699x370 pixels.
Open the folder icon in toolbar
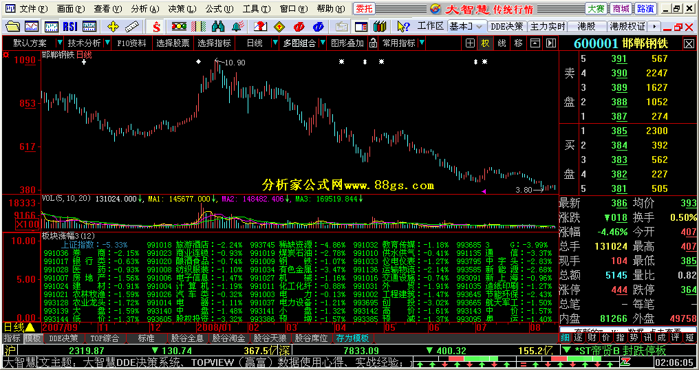(13, 27)
